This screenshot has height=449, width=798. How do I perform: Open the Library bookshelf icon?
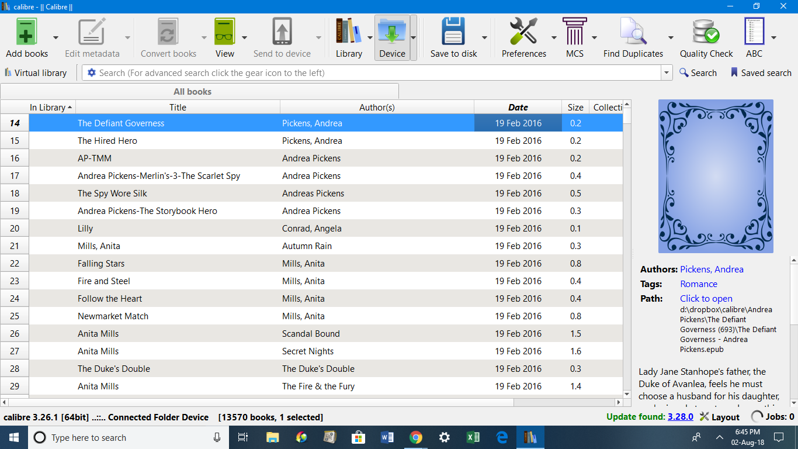349,31
